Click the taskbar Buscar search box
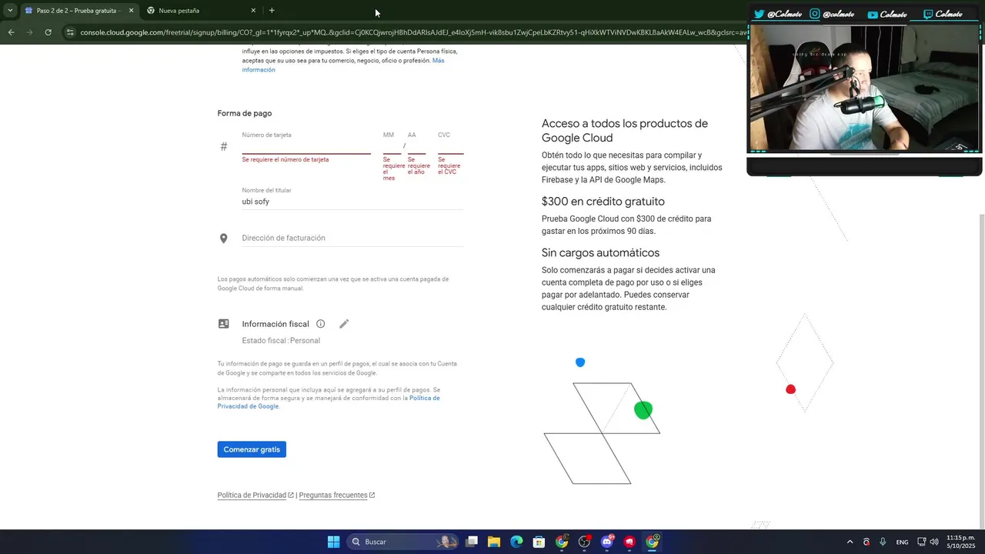Viewport: 985px width, 554px height. point(402,542)
